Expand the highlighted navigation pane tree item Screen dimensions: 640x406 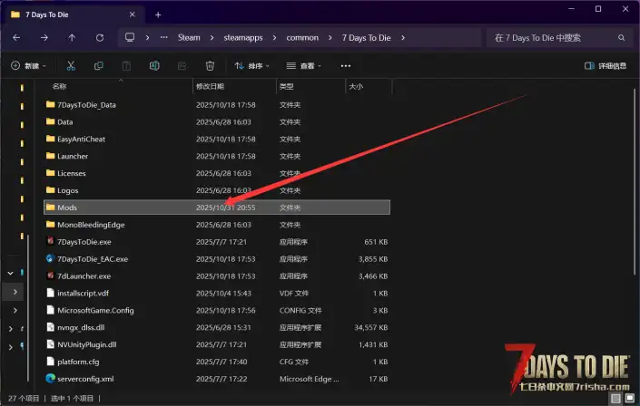15,292
